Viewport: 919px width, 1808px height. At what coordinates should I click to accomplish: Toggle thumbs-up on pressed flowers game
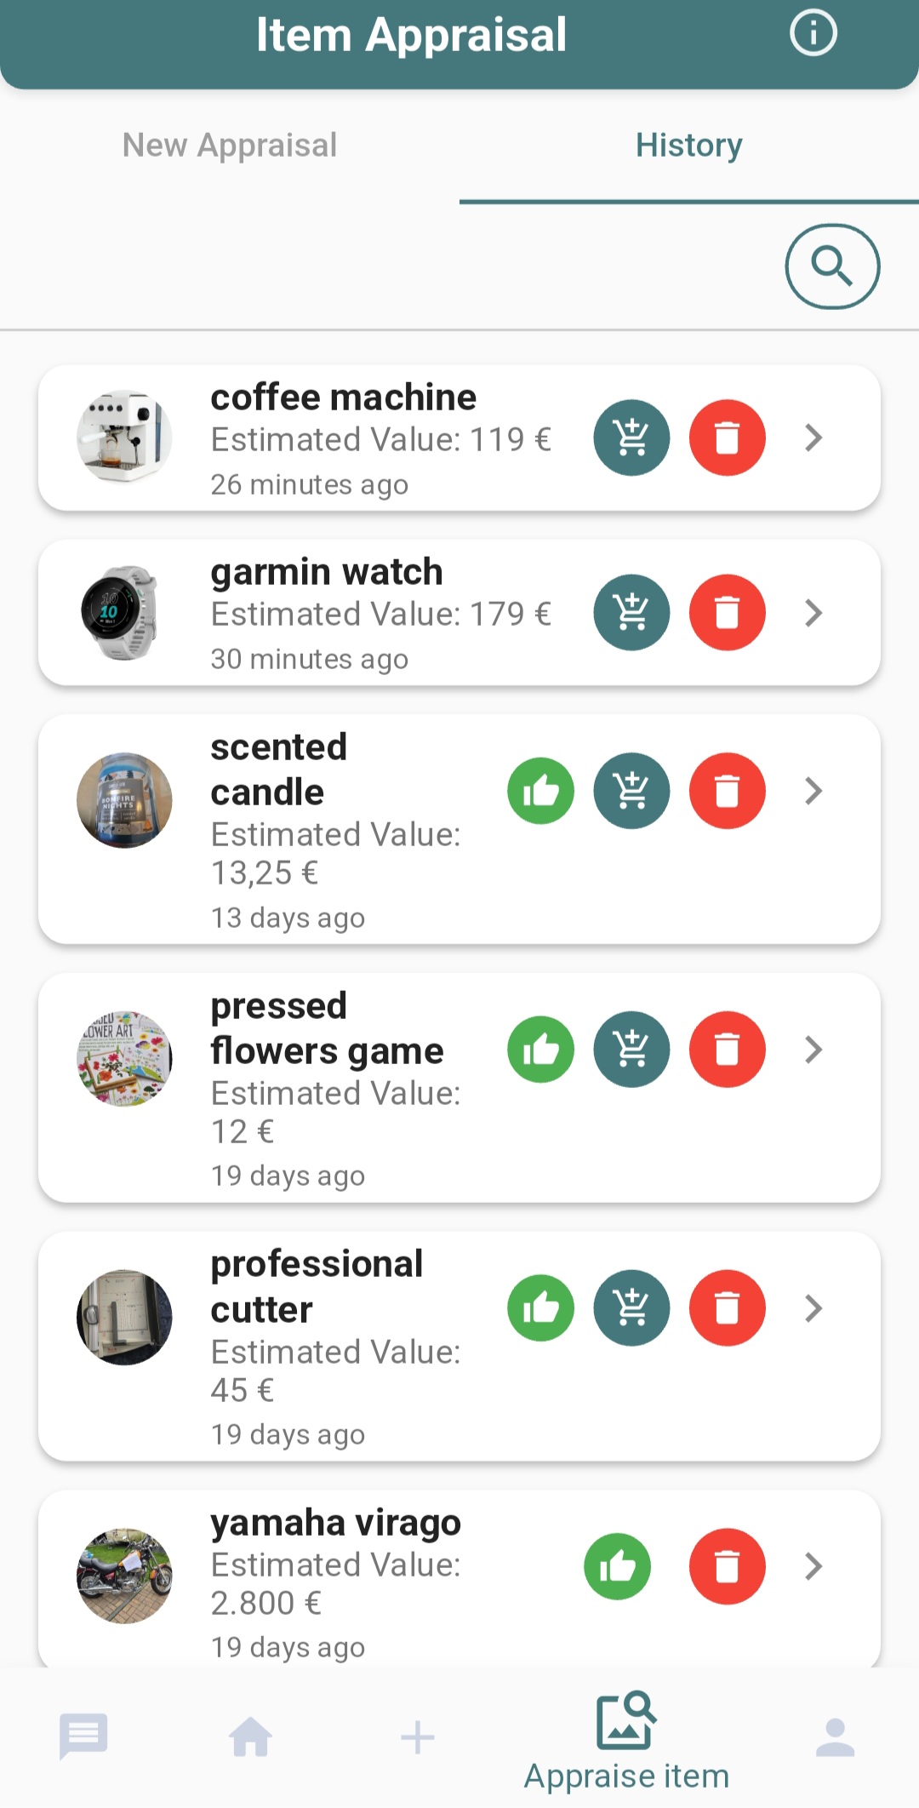(x=540, y=1050)
